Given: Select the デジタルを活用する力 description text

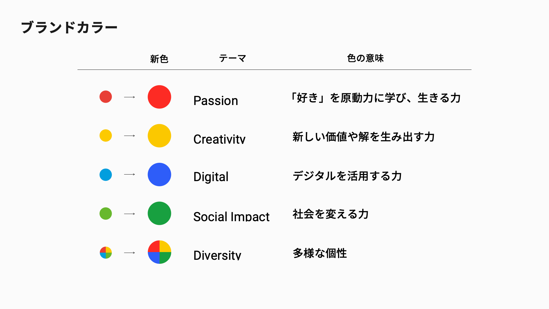Looking at the screenshot, I should pyautogui.click(x=347, y=176).
